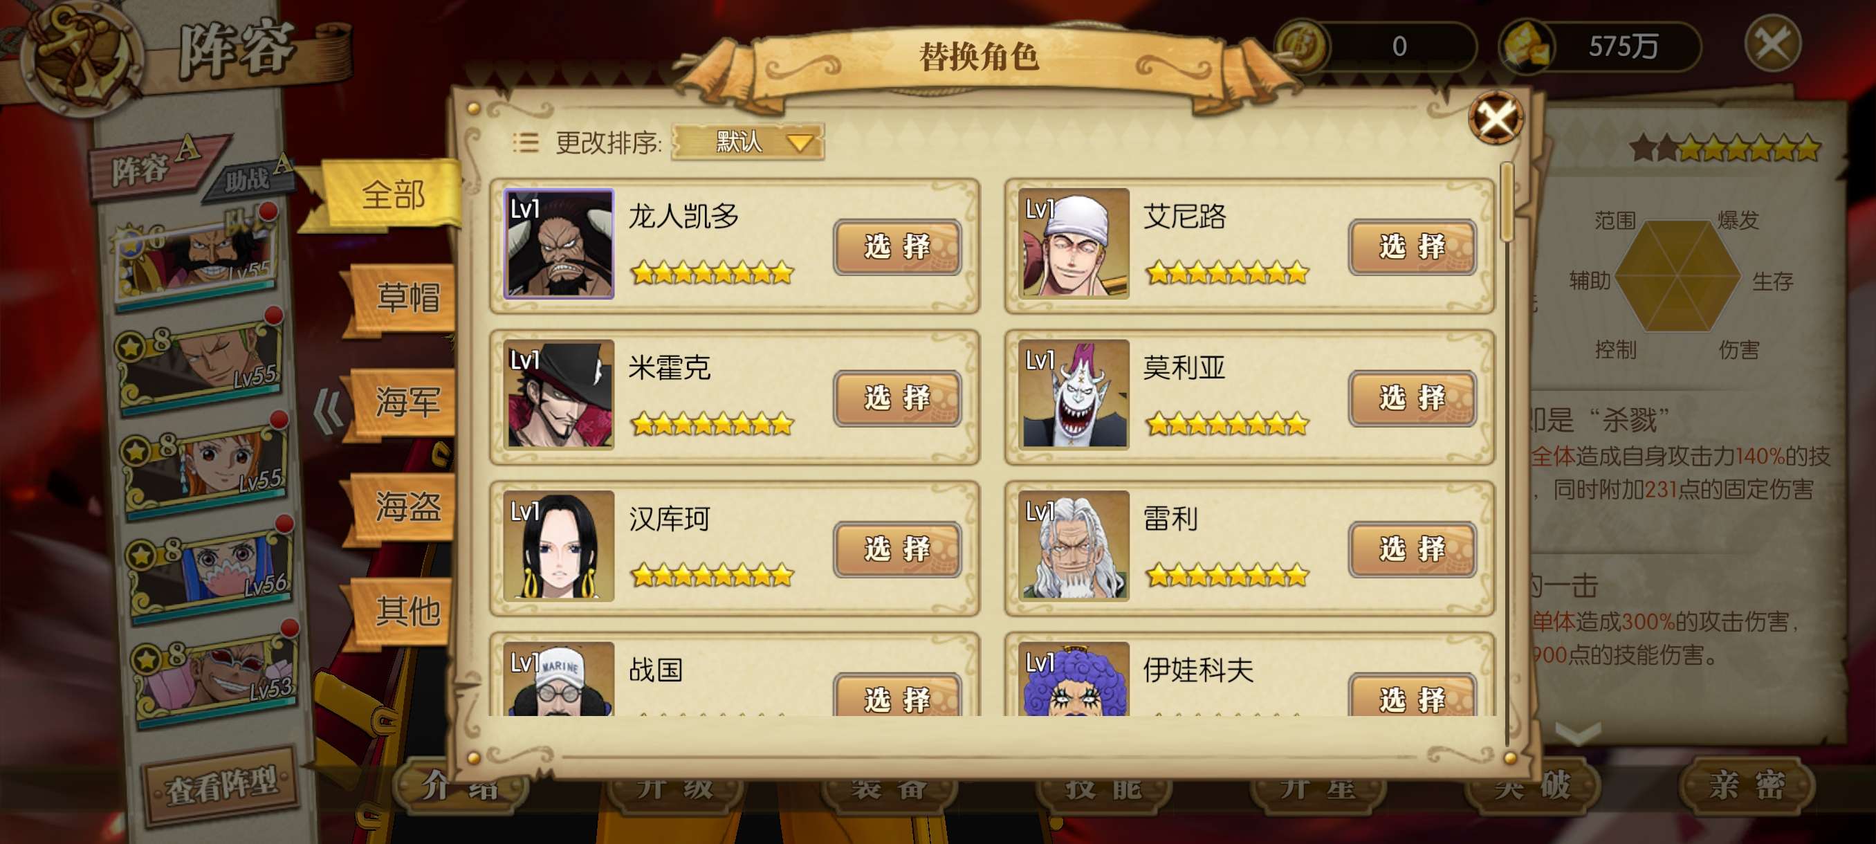Select the Doflamingo lineup slot Lv53
Image resolution: width=1876 pixels, height=844 pixels.
tap(216, 674)
